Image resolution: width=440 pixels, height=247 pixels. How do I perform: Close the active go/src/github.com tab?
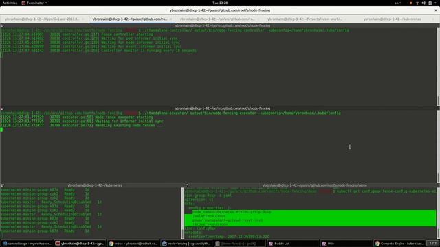point(170,19)
